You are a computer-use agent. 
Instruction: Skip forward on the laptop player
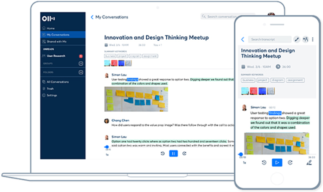tap(184, 154)
